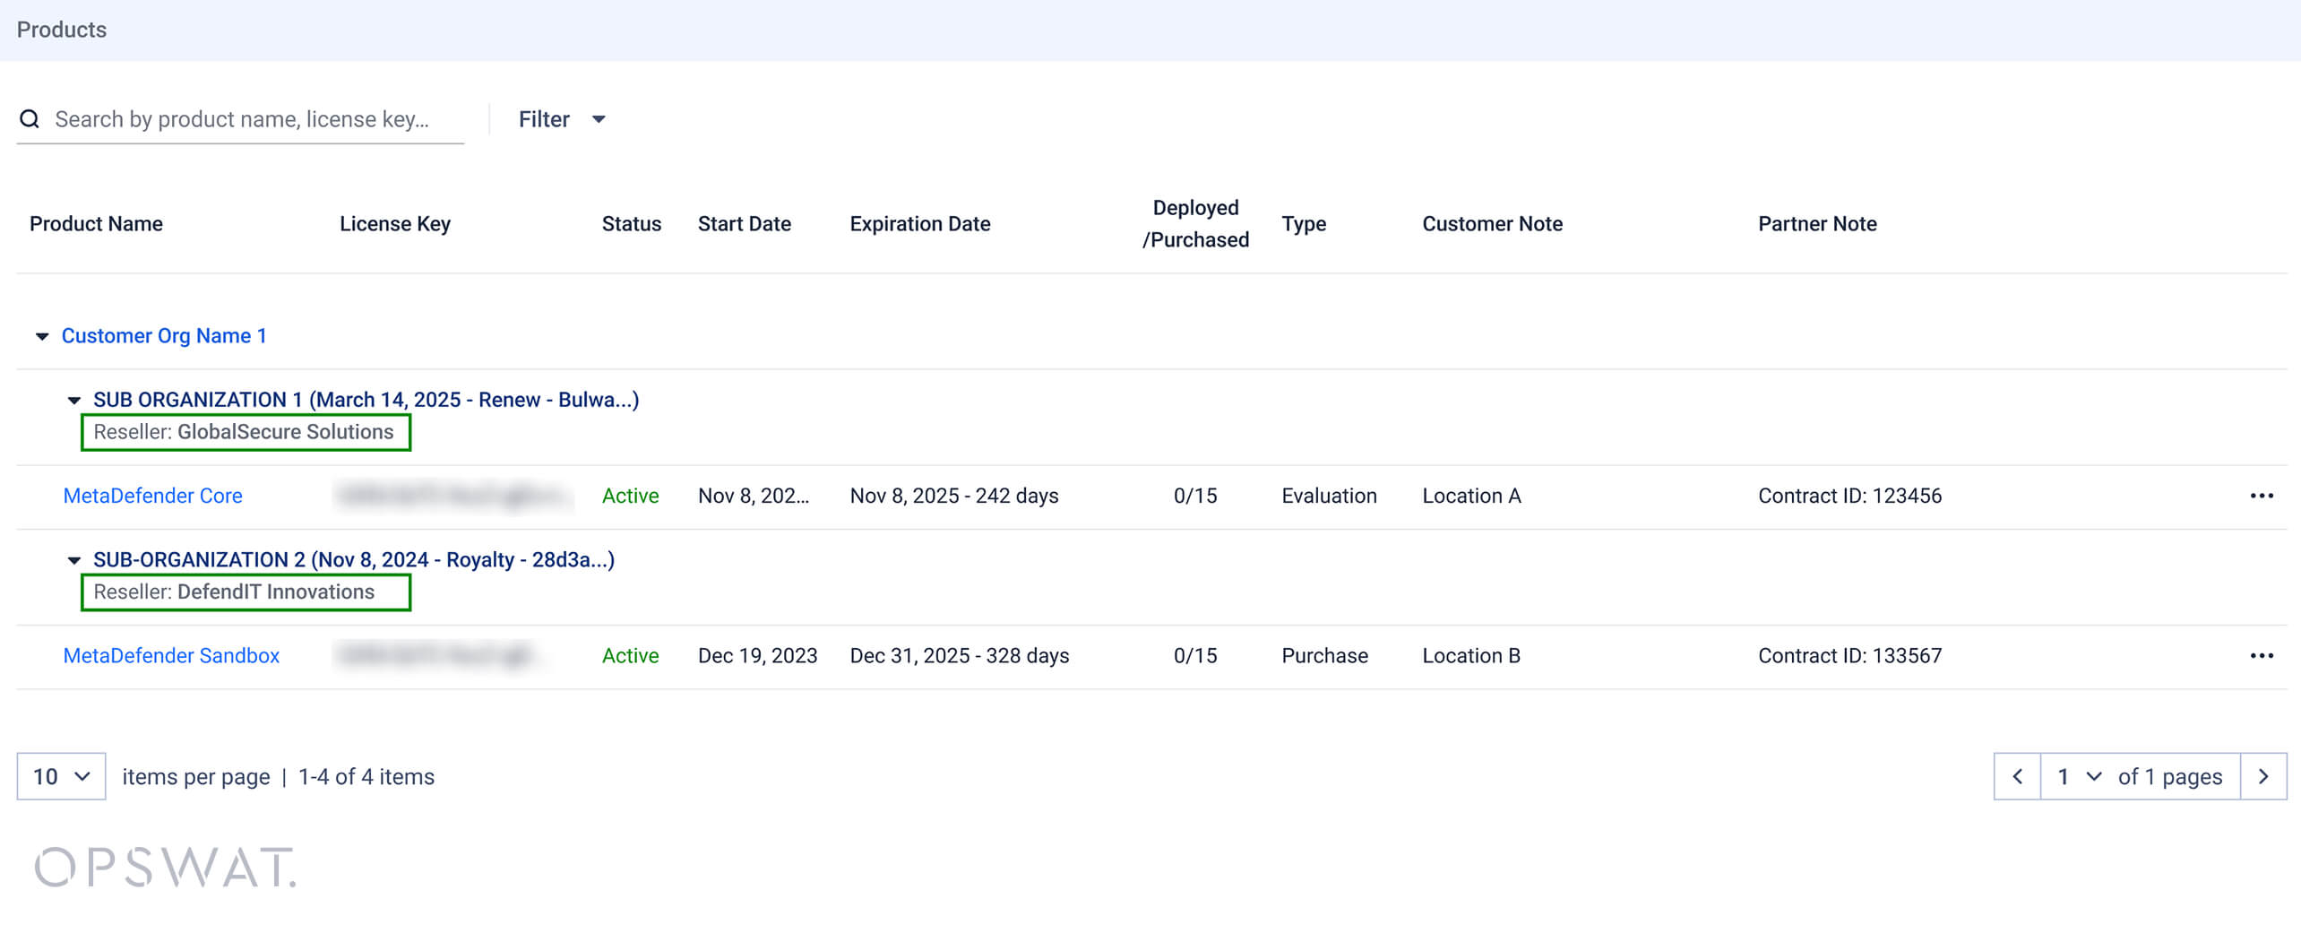The height and width of the screenshot is (933, 2301).
Task: Click the search magnifier icon
Action: click(30, 119)
